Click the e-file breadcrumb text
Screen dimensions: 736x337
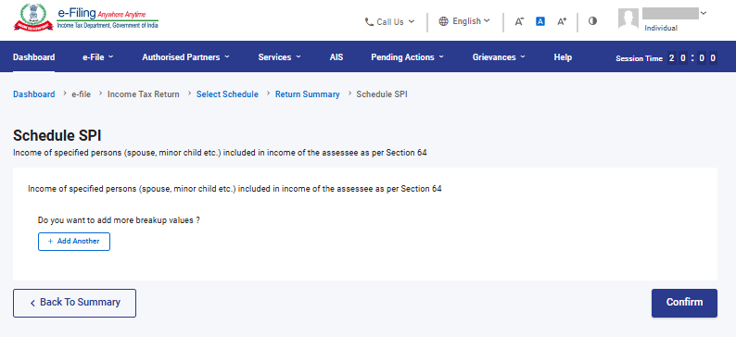[x=82, y=94]
